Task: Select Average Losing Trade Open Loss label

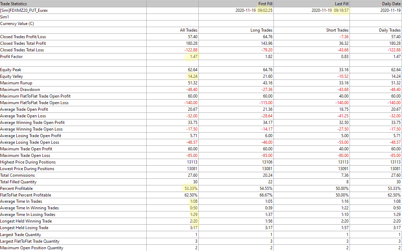Action: point(30,142)
